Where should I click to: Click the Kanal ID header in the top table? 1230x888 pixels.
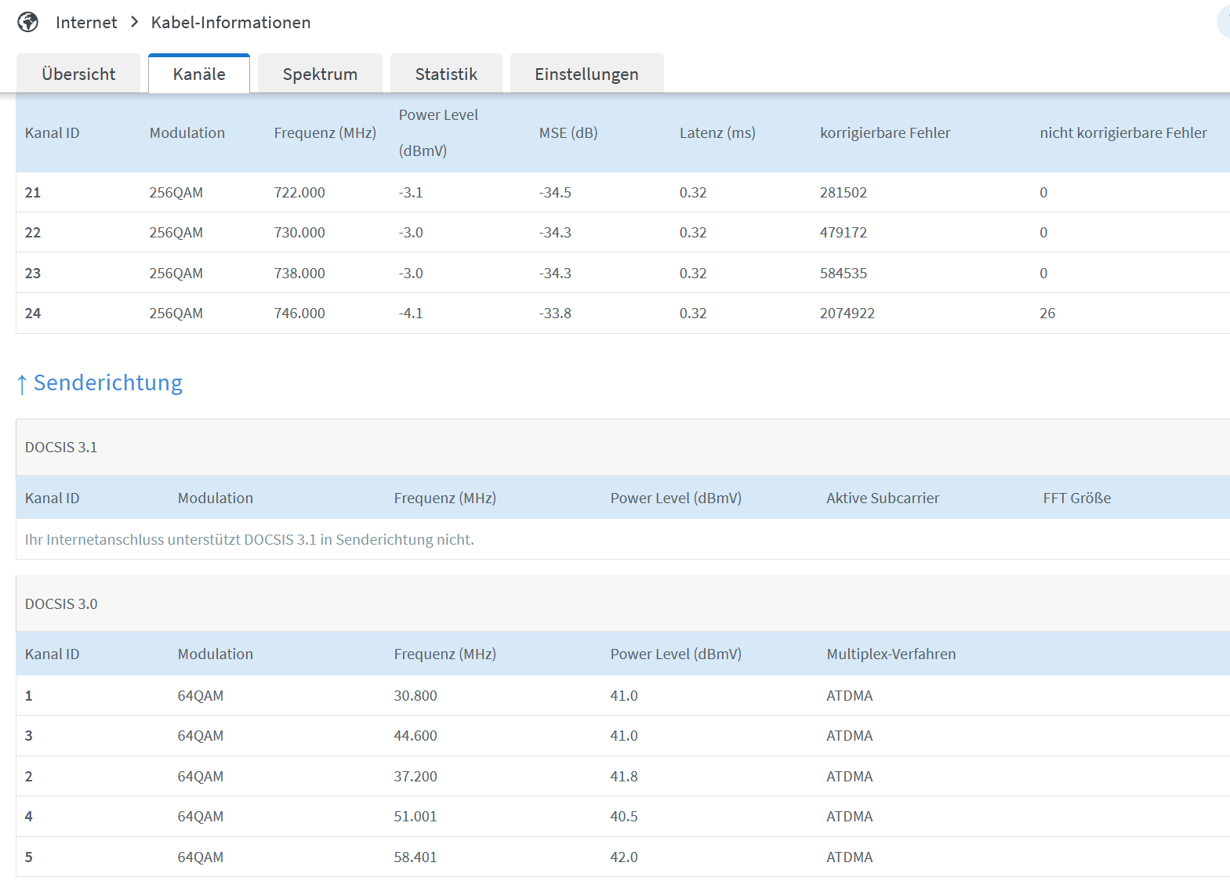[53, 133]
